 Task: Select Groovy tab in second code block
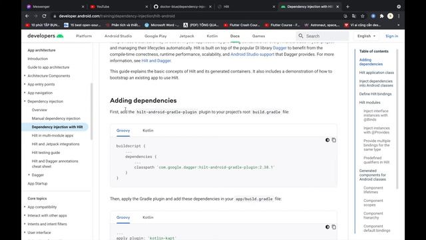(x=123, y=217)
